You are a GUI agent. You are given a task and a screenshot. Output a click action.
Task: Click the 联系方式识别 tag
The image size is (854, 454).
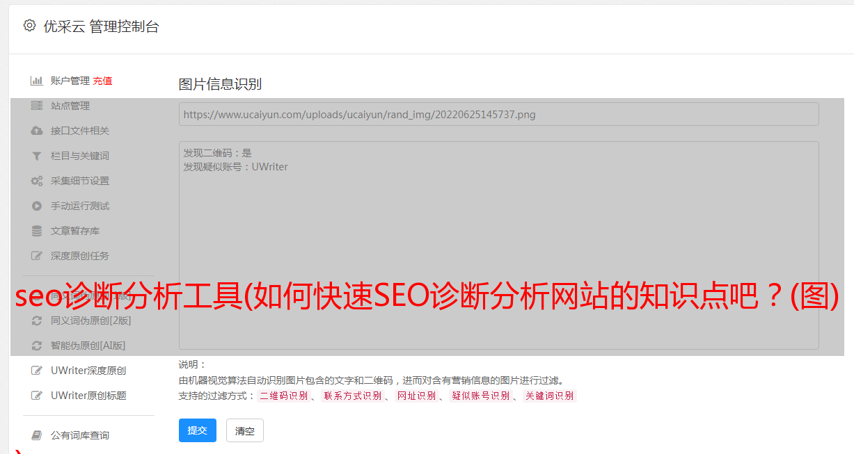click(352, 396)
